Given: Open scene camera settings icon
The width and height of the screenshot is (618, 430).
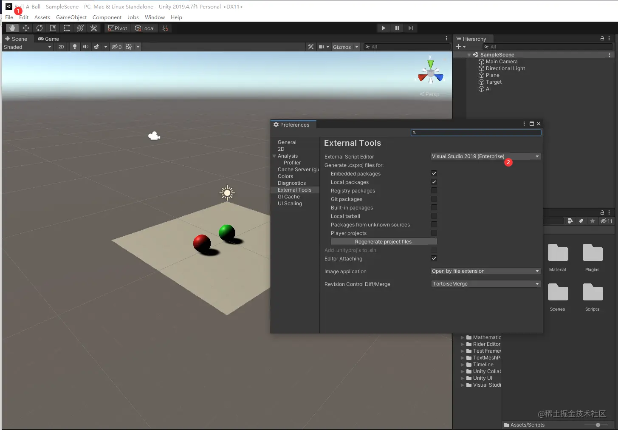Looking at the screenshot, I should click(322, 47).
